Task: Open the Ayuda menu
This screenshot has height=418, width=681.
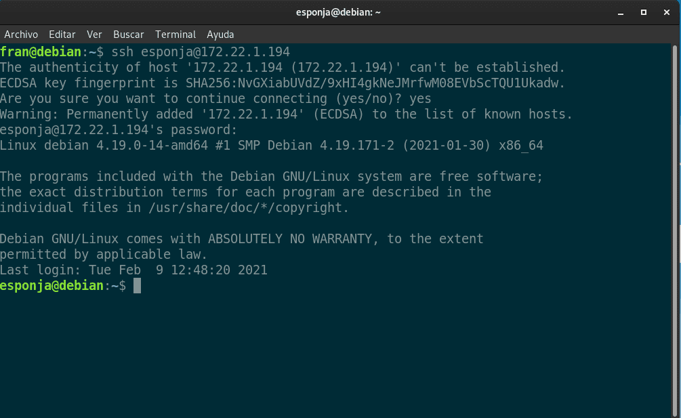Action: (x=220, y=35)
